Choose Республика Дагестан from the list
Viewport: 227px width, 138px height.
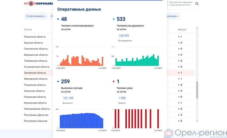pyautogui.click(x=36, y=115)
